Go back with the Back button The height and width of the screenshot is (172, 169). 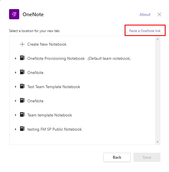coord(117,157)
